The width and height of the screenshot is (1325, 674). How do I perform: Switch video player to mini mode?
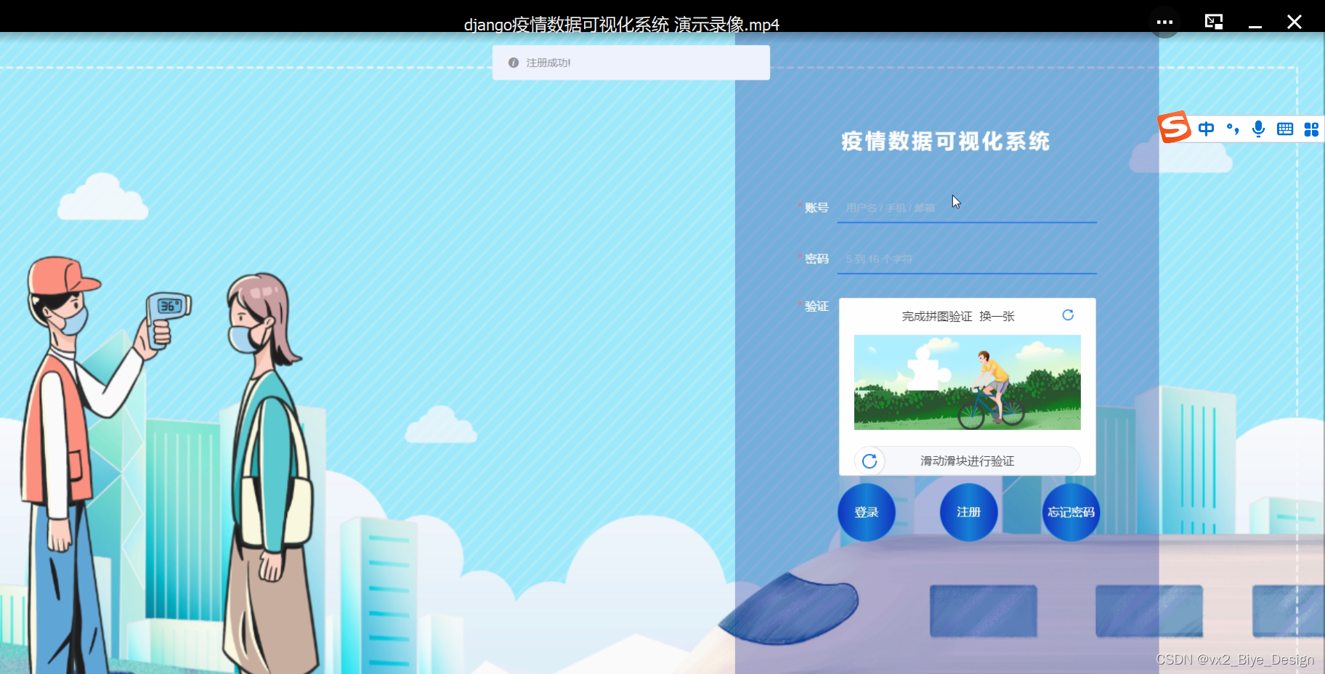pos(1214,22)
